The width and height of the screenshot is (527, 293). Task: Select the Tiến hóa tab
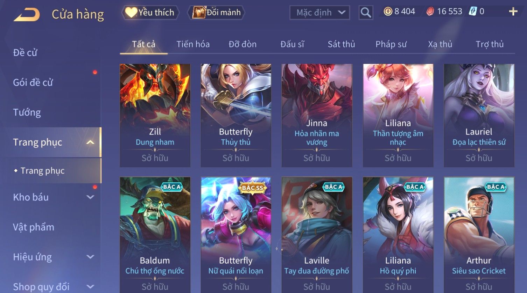click(193, 44)
